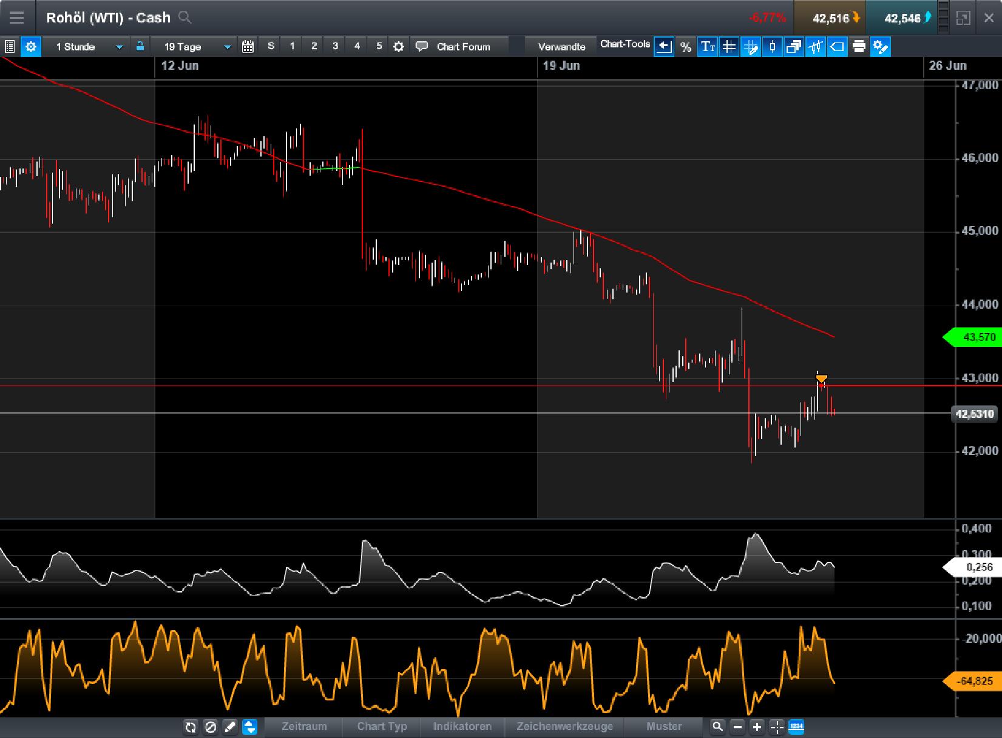Open the 1 Stunde timeframe dropdown

click(x=85, y=46)
